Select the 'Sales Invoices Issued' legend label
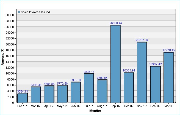The image size is (180, 115). (35, 12)
